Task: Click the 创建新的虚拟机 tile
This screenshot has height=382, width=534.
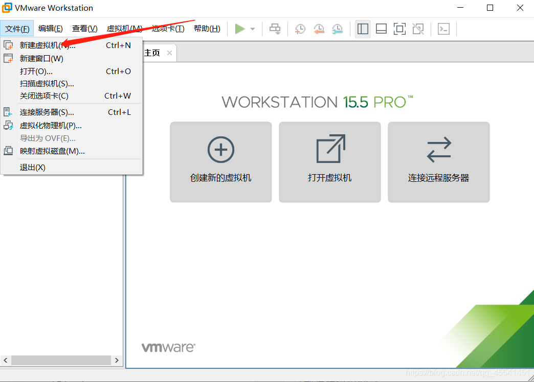Action: (220, 162)
